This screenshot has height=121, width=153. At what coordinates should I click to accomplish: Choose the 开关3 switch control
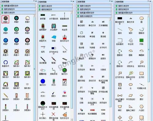tap(43, 94)
